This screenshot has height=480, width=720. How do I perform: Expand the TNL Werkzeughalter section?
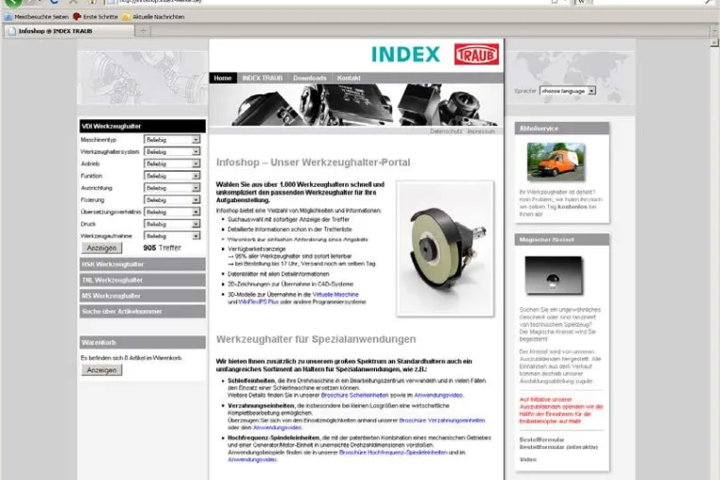[x=143, y=280]
